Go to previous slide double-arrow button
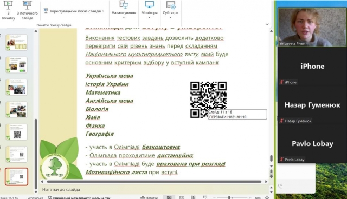 click(x=271, y=171)
